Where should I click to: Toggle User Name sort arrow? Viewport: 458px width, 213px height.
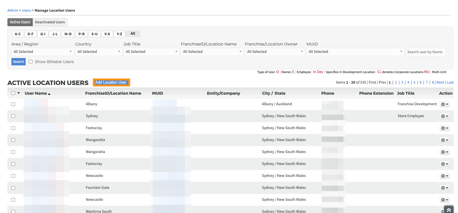pos(49,94)
